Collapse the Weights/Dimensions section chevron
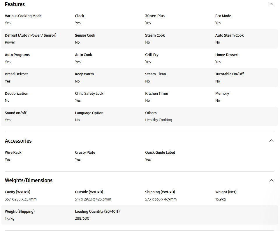 (271, 180)
